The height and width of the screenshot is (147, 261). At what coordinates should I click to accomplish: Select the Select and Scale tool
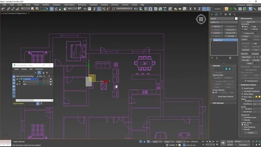click(x=61, y=9)
